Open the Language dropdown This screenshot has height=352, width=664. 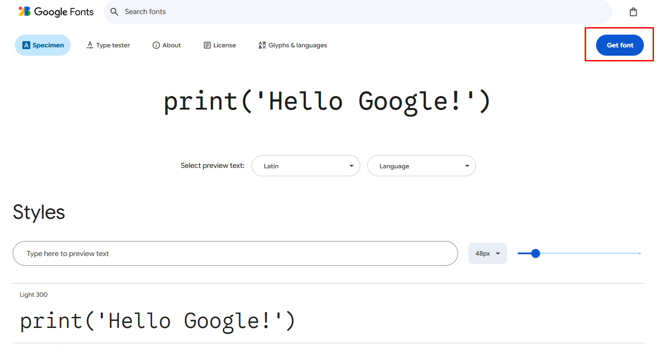421,166
